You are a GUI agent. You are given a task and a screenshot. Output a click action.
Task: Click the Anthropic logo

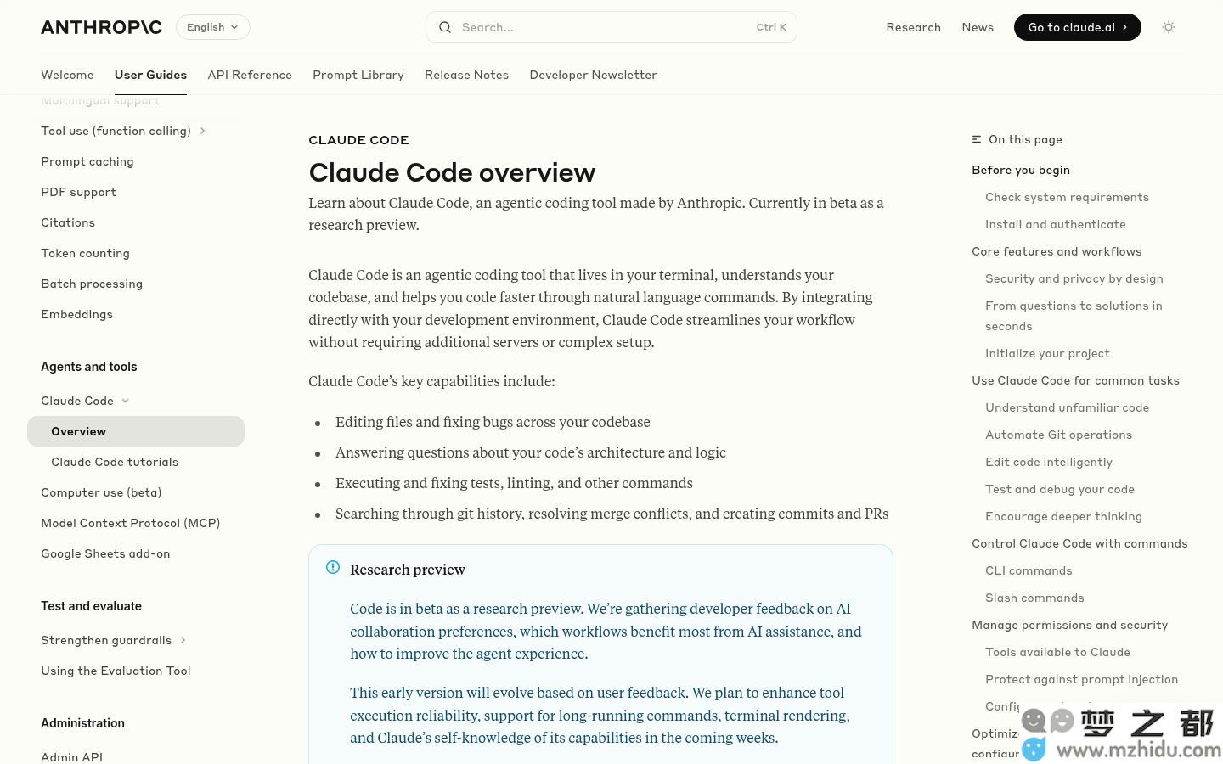pyautogui.click(x=101, y=27)
